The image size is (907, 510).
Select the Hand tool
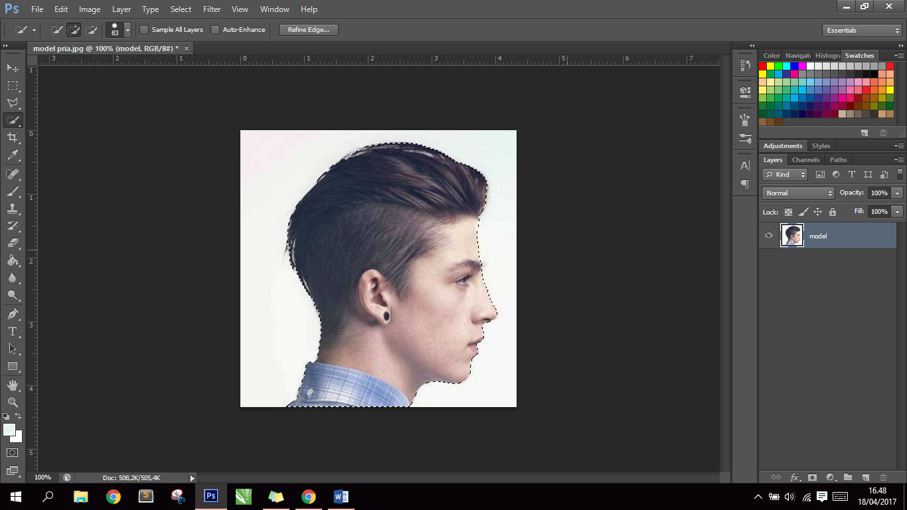(x=12, y=385)
